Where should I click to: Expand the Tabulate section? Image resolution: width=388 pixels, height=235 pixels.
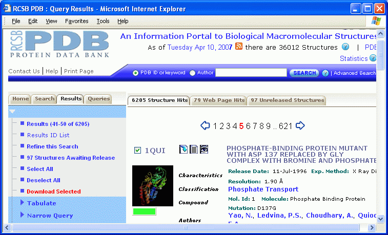click(22, 202)
